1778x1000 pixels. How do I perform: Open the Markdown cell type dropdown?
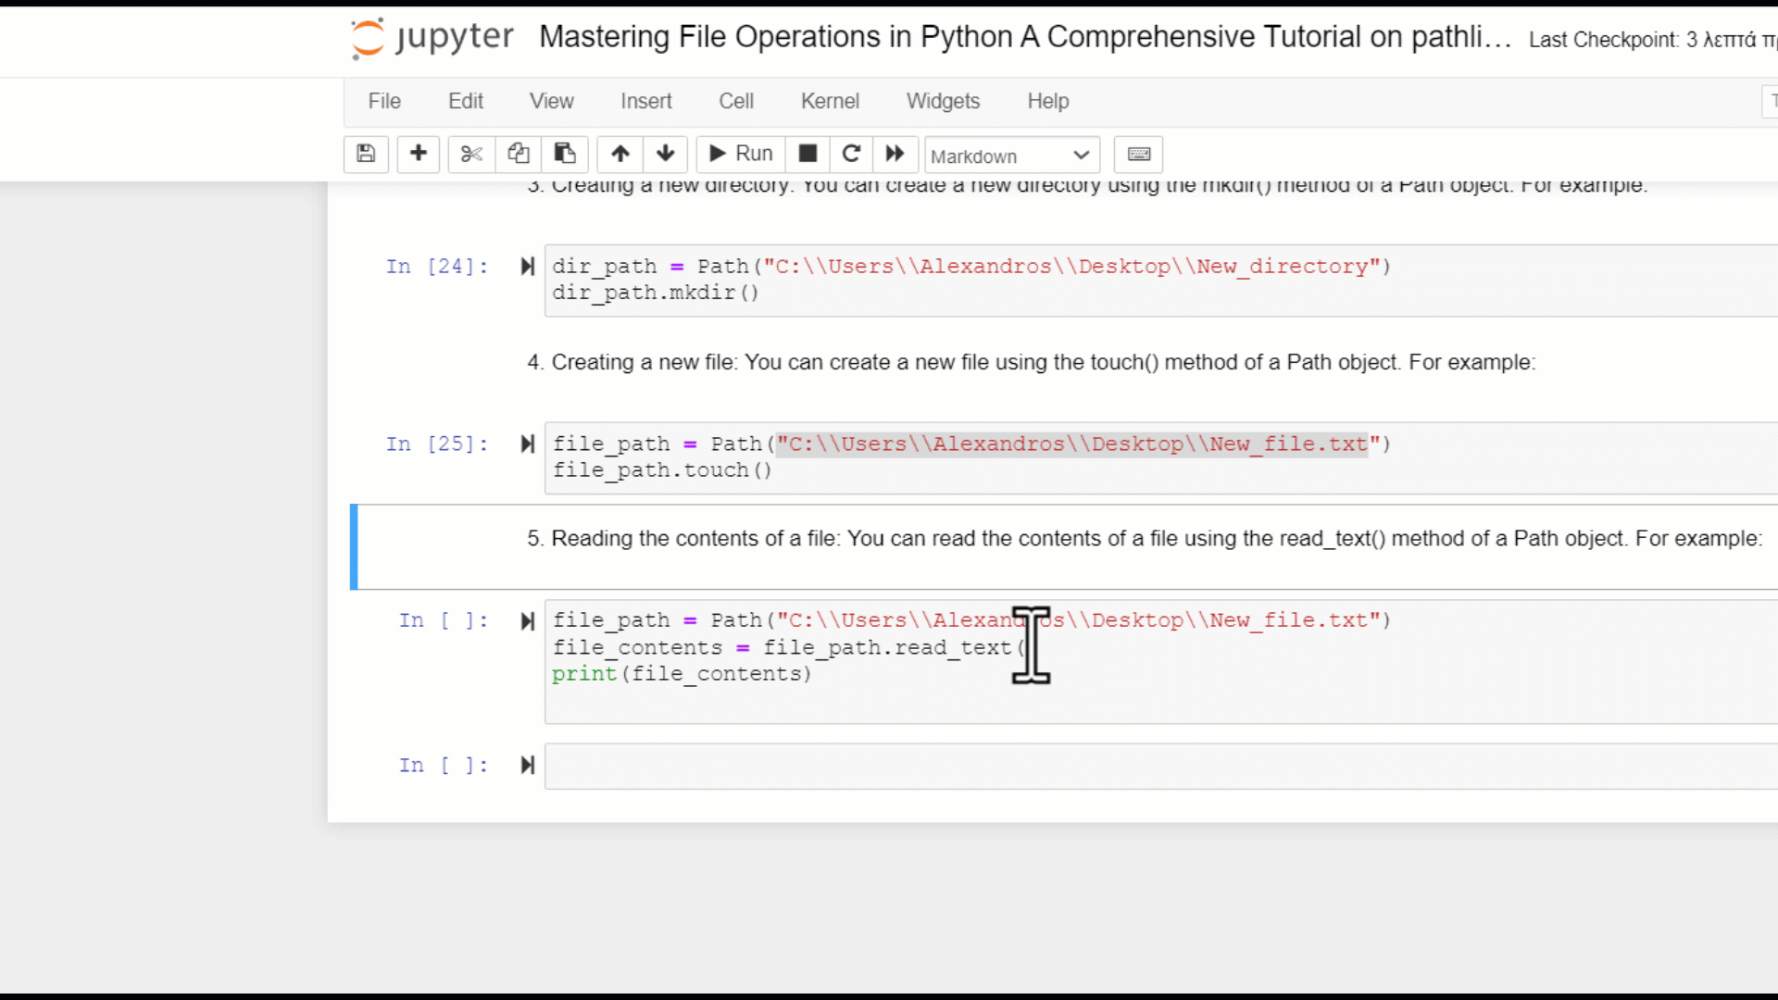pos(1011,156)
